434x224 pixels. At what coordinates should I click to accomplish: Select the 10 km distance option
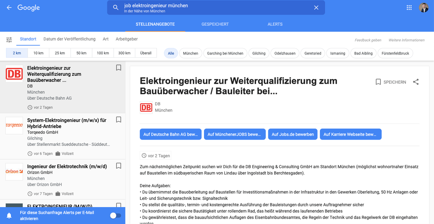pos(38,53)
